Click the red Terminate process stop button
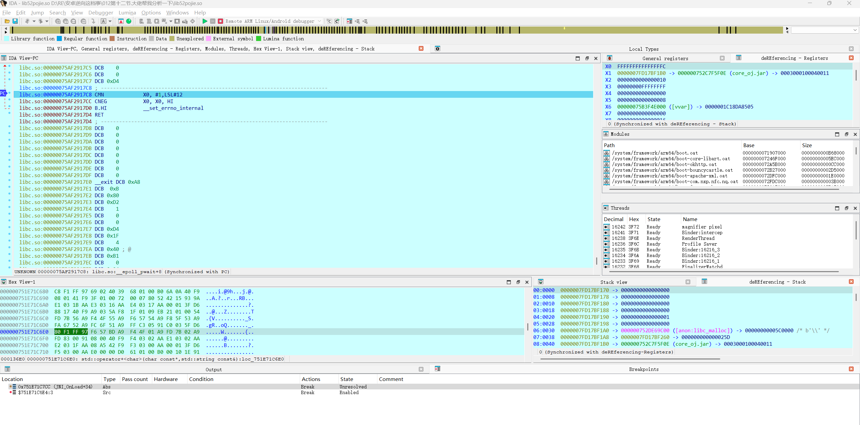 220,21
